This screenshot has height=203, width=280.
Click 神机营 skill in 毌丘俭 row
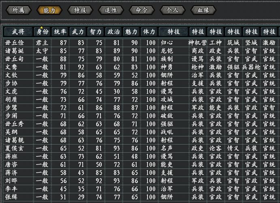tap(197, 43)
